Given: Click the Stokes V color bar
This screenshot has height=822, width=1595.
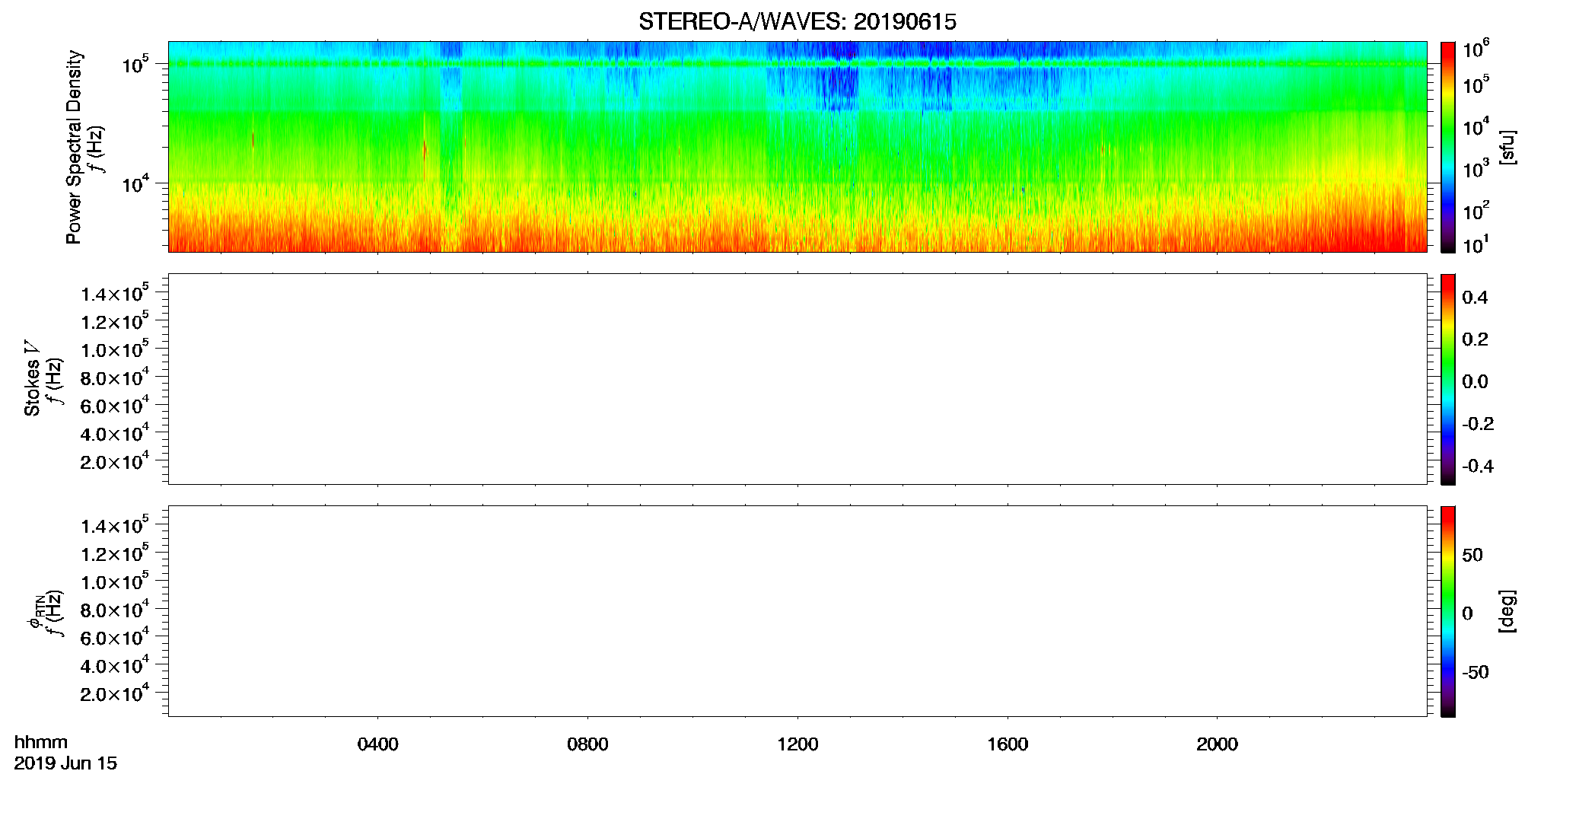Looking at the screenshot, I should pyautogui.click(x=1448, y=379).
